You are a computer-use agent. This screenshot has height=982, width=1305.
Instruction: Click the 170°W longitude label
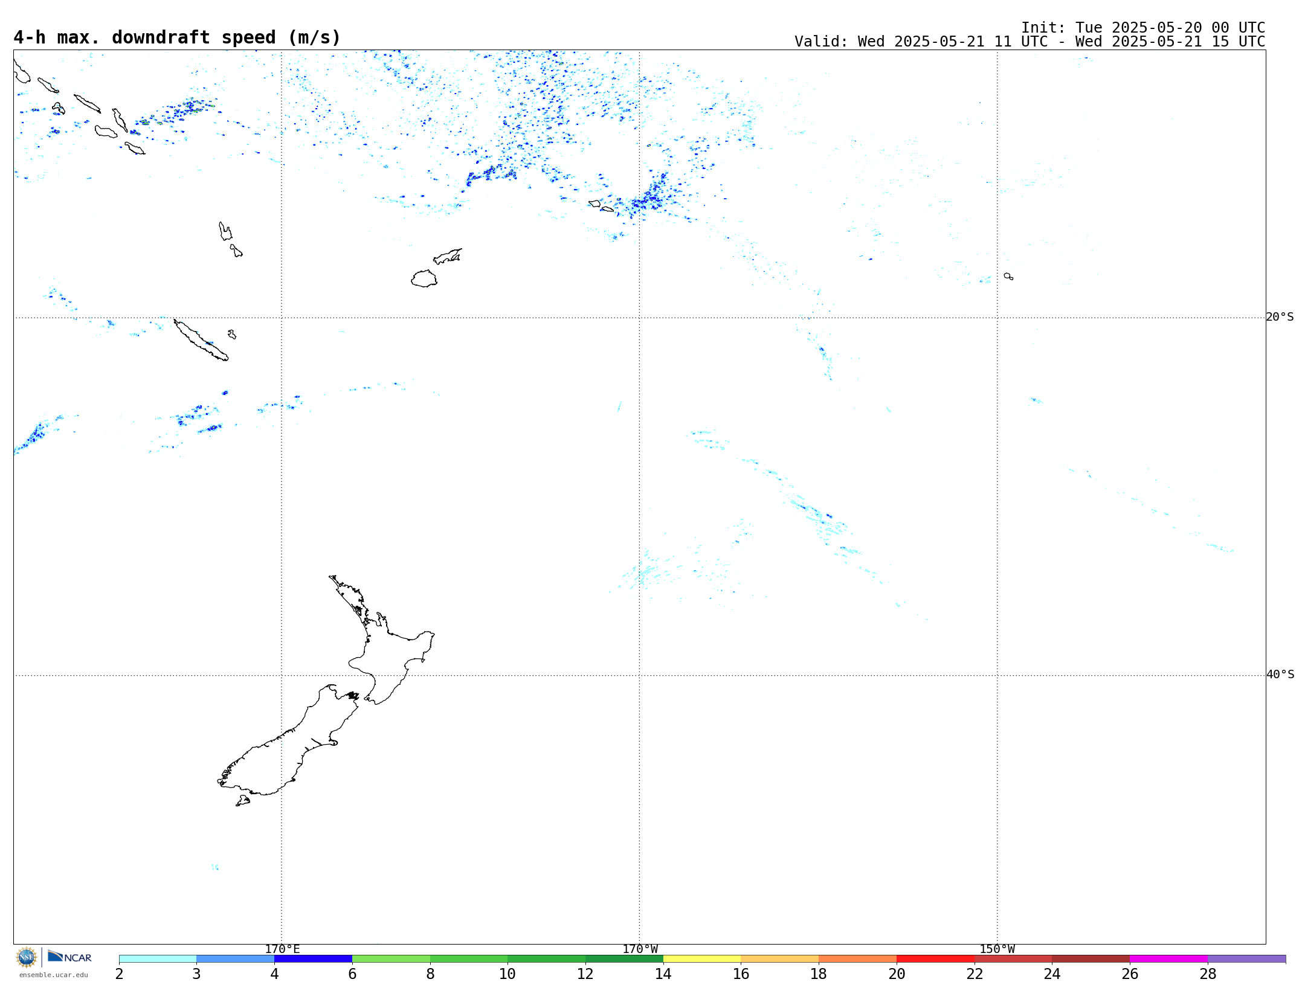(x=640, y=949)
